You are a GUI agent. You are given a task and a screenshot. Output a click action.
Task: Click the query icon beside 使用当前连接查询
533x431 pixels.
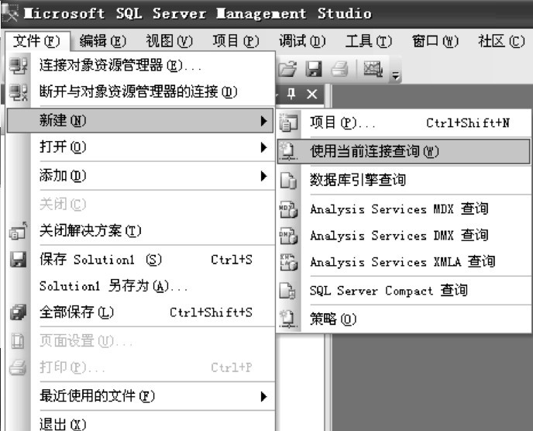[288, 151]
